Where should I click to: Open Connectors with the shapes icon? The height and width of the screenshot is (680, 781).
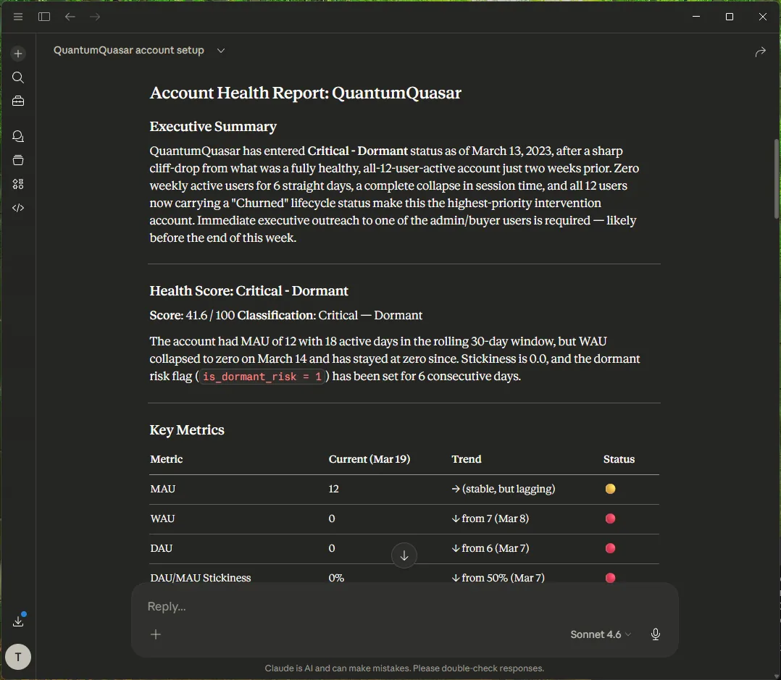tap(17, 184)
